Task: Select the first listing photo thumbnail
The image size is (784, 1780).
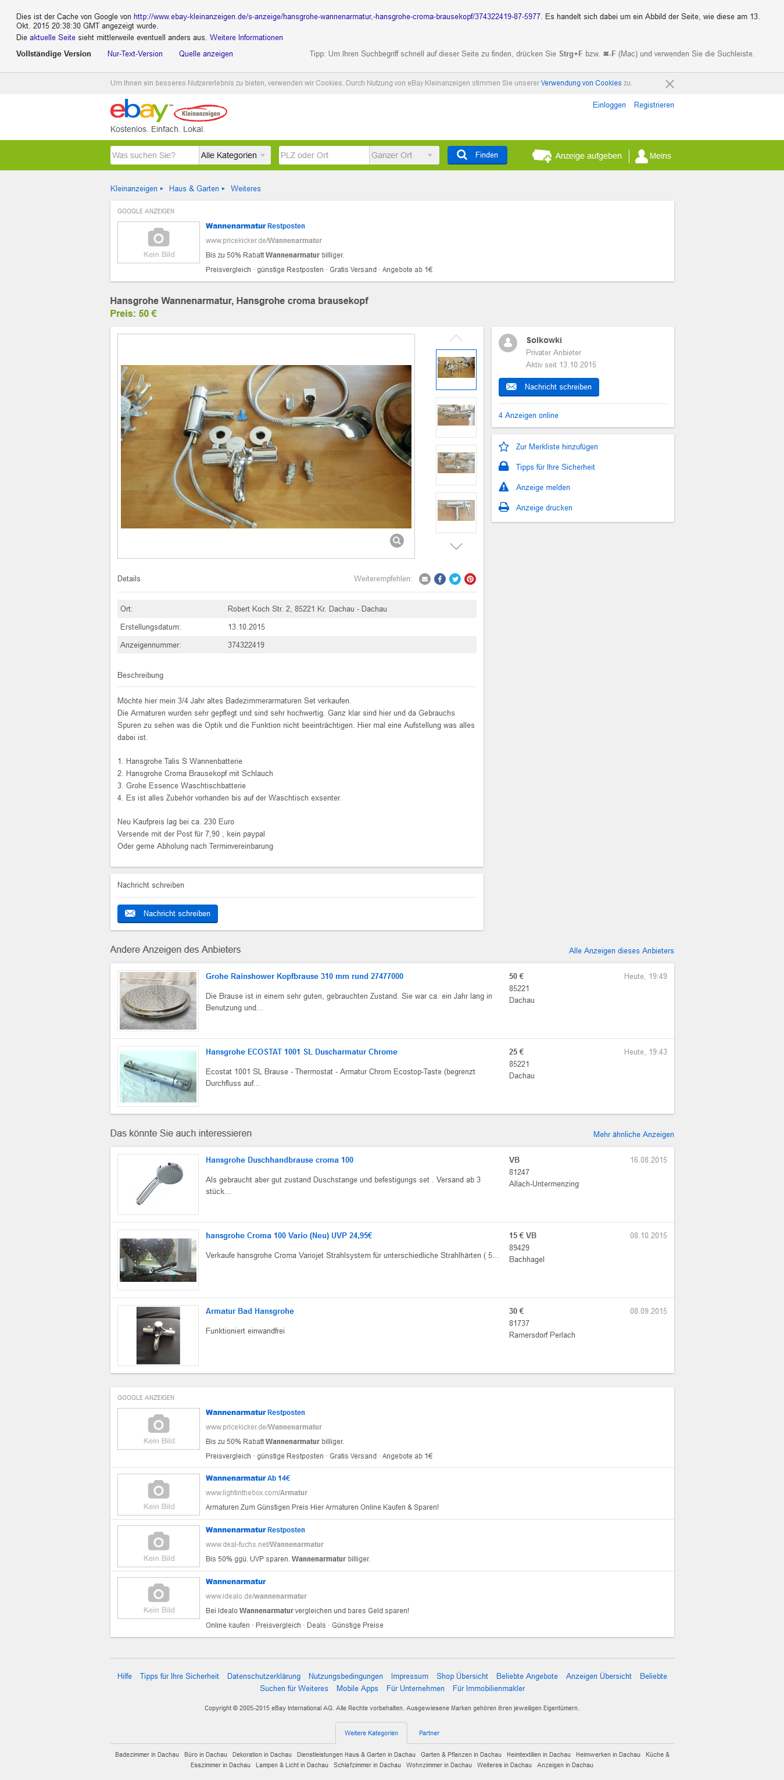Action: pos(456,369)
